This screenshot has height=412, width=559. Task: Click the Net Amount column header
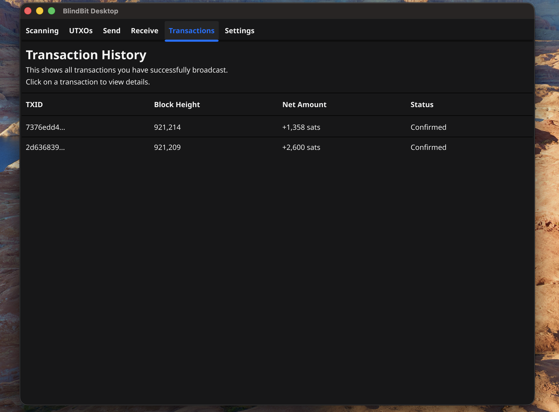(x=304, y=105)
